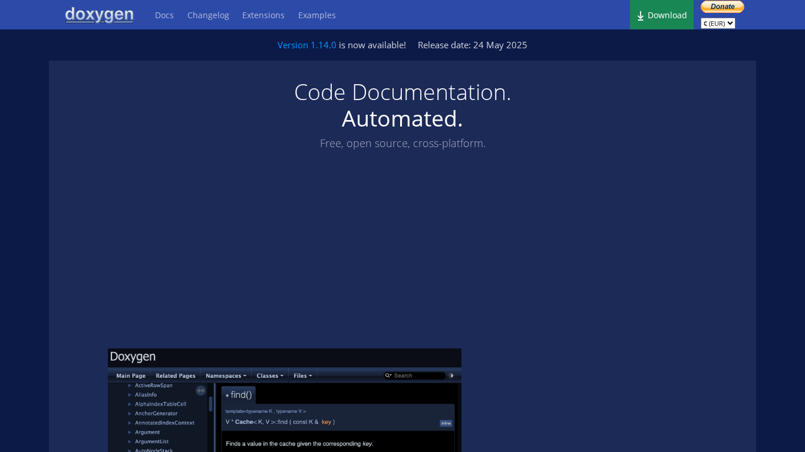This screenshot has height=452, width=805.
Task: Expand the Namespaces dropdown in preview
Action: click(226, 375)
